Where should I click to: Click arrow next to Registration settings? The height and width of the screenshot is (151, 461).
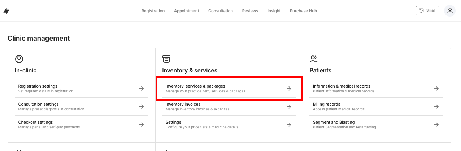coord(142,89)
